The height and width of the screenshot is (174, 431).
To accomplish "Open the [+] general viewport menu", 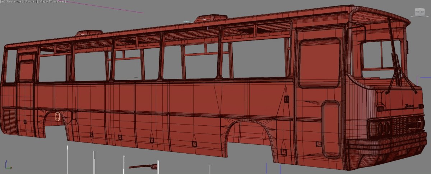I will tap(2, 2).
